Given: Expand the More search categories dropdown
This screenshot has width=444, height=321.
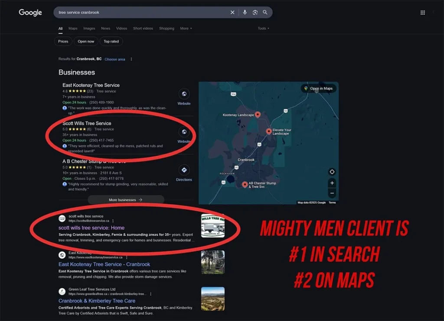Looking at the screenshot, I should 186,28.
